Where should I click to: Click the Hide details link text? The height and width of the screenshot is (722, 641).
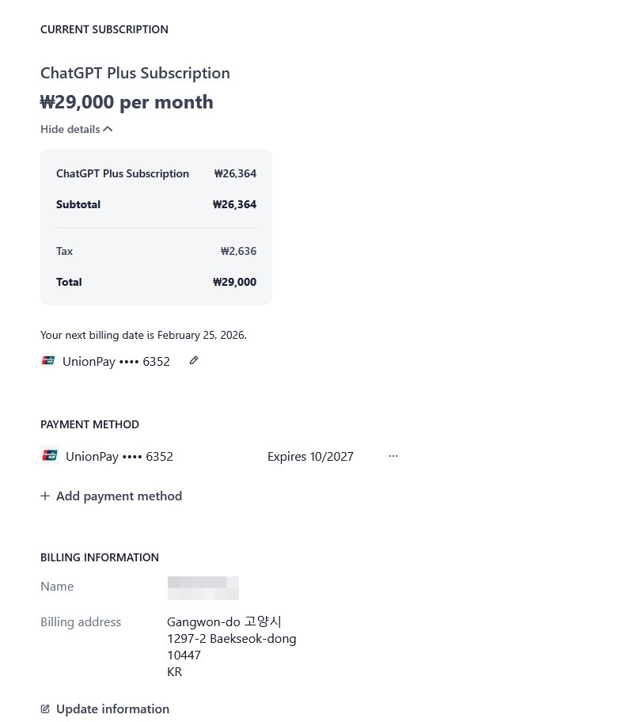point(70,129)
